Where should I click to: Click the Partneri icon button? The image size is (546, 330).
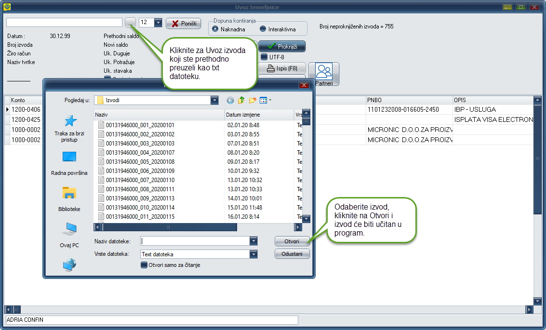click(x=324, y=74)
